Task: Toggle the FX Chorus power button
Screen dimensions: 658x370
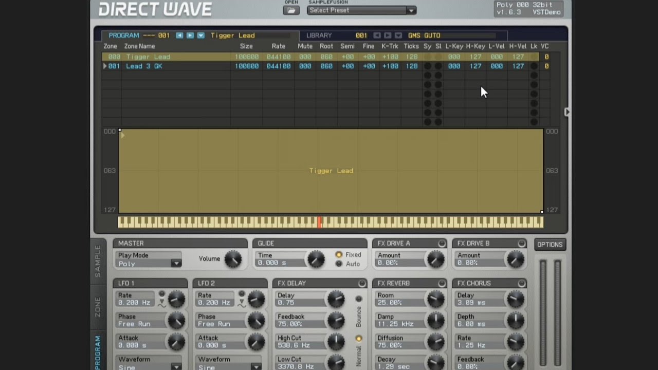Action: 522,283
